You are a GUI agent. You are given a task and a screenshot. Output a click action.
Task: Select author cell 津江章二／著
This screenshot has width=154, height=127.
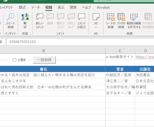coord(120,81)
